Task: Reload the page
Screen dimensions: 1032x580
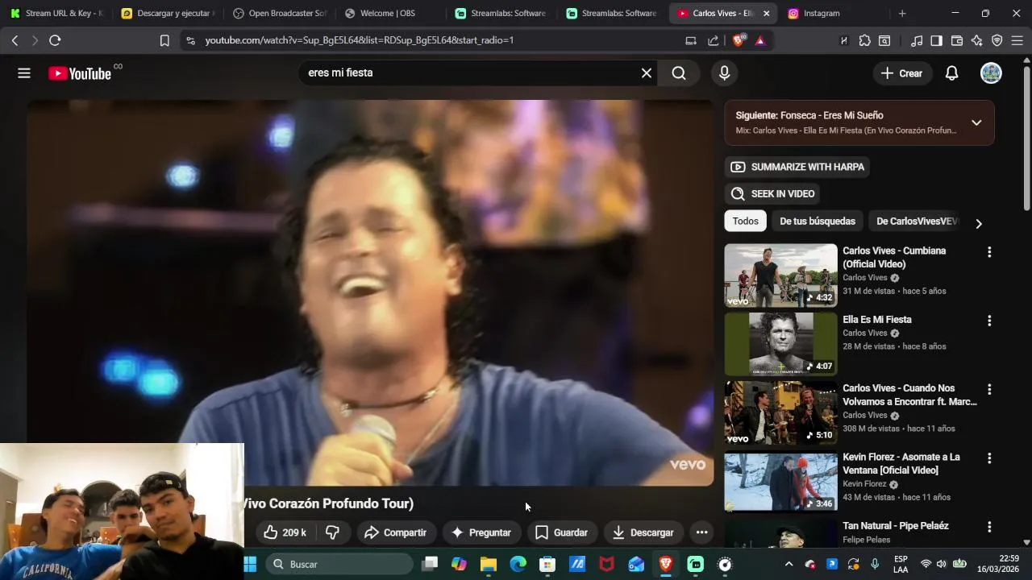Action: pyautogui.click(x=55, y=40)
